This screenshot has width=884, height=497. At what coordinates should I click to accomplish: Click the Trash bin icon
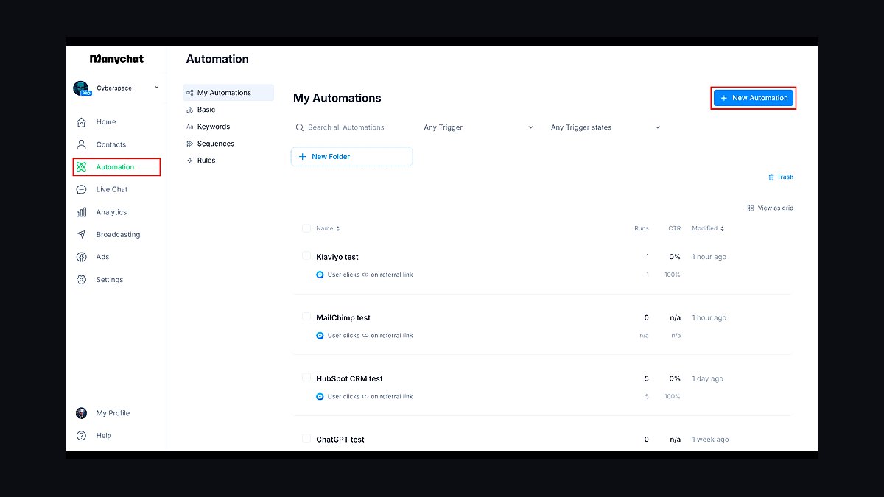coord(771,177)
